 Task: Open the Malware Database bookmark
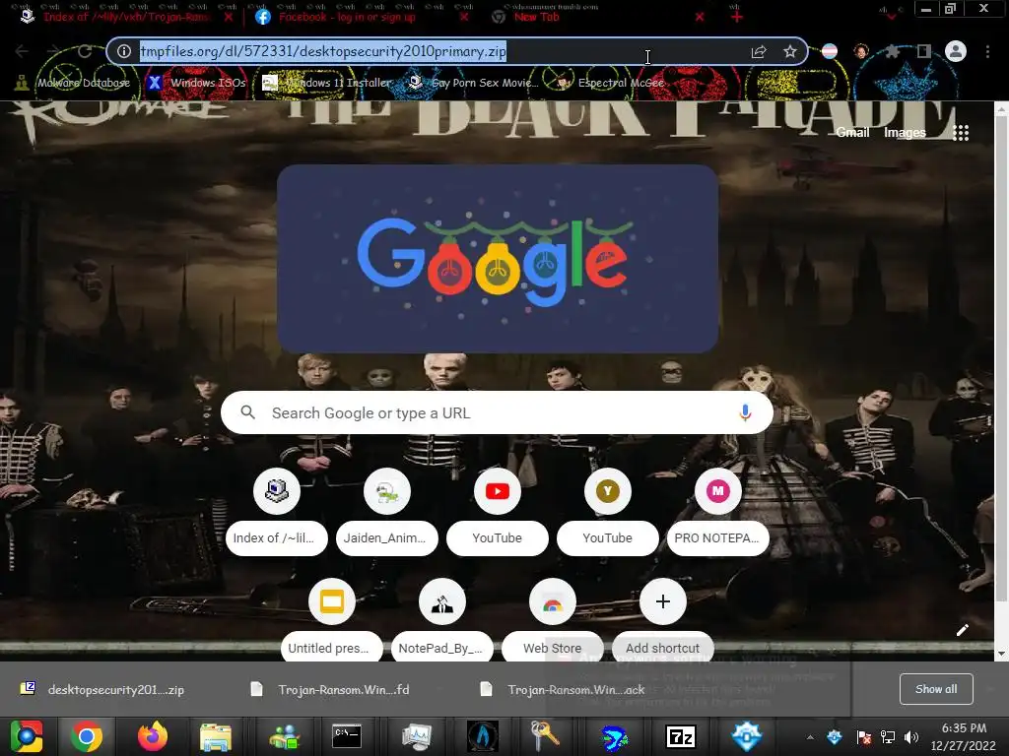pyautogui.click(x=73, y=83)
